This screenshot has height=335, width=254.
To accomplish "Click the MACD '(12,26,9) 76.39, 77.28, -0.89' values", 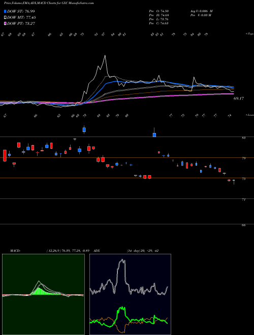I will pyautogui.click(x=68, y=251).
